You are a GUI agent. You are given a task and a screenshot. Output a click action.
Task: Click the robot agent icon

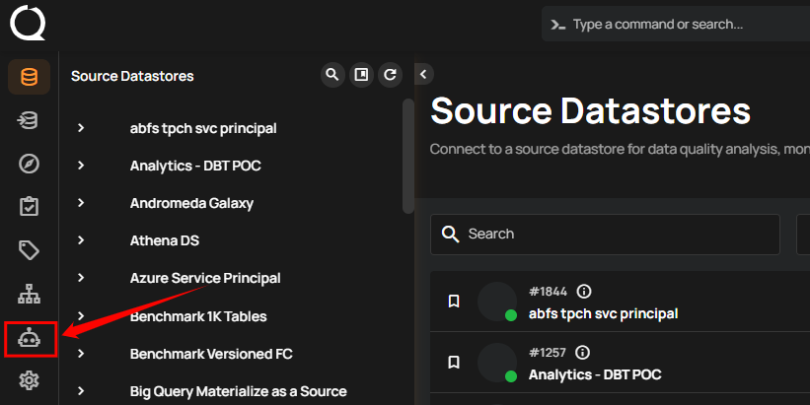tap(29, 338)
